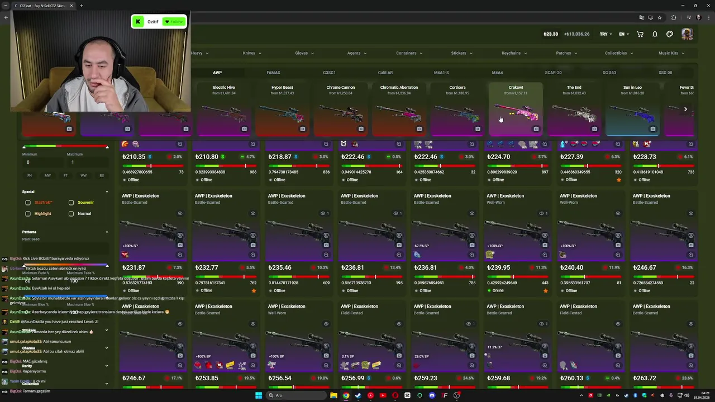Click the Kick logo in stream overlay
This screenshot has width=715, height=402.
138,22
